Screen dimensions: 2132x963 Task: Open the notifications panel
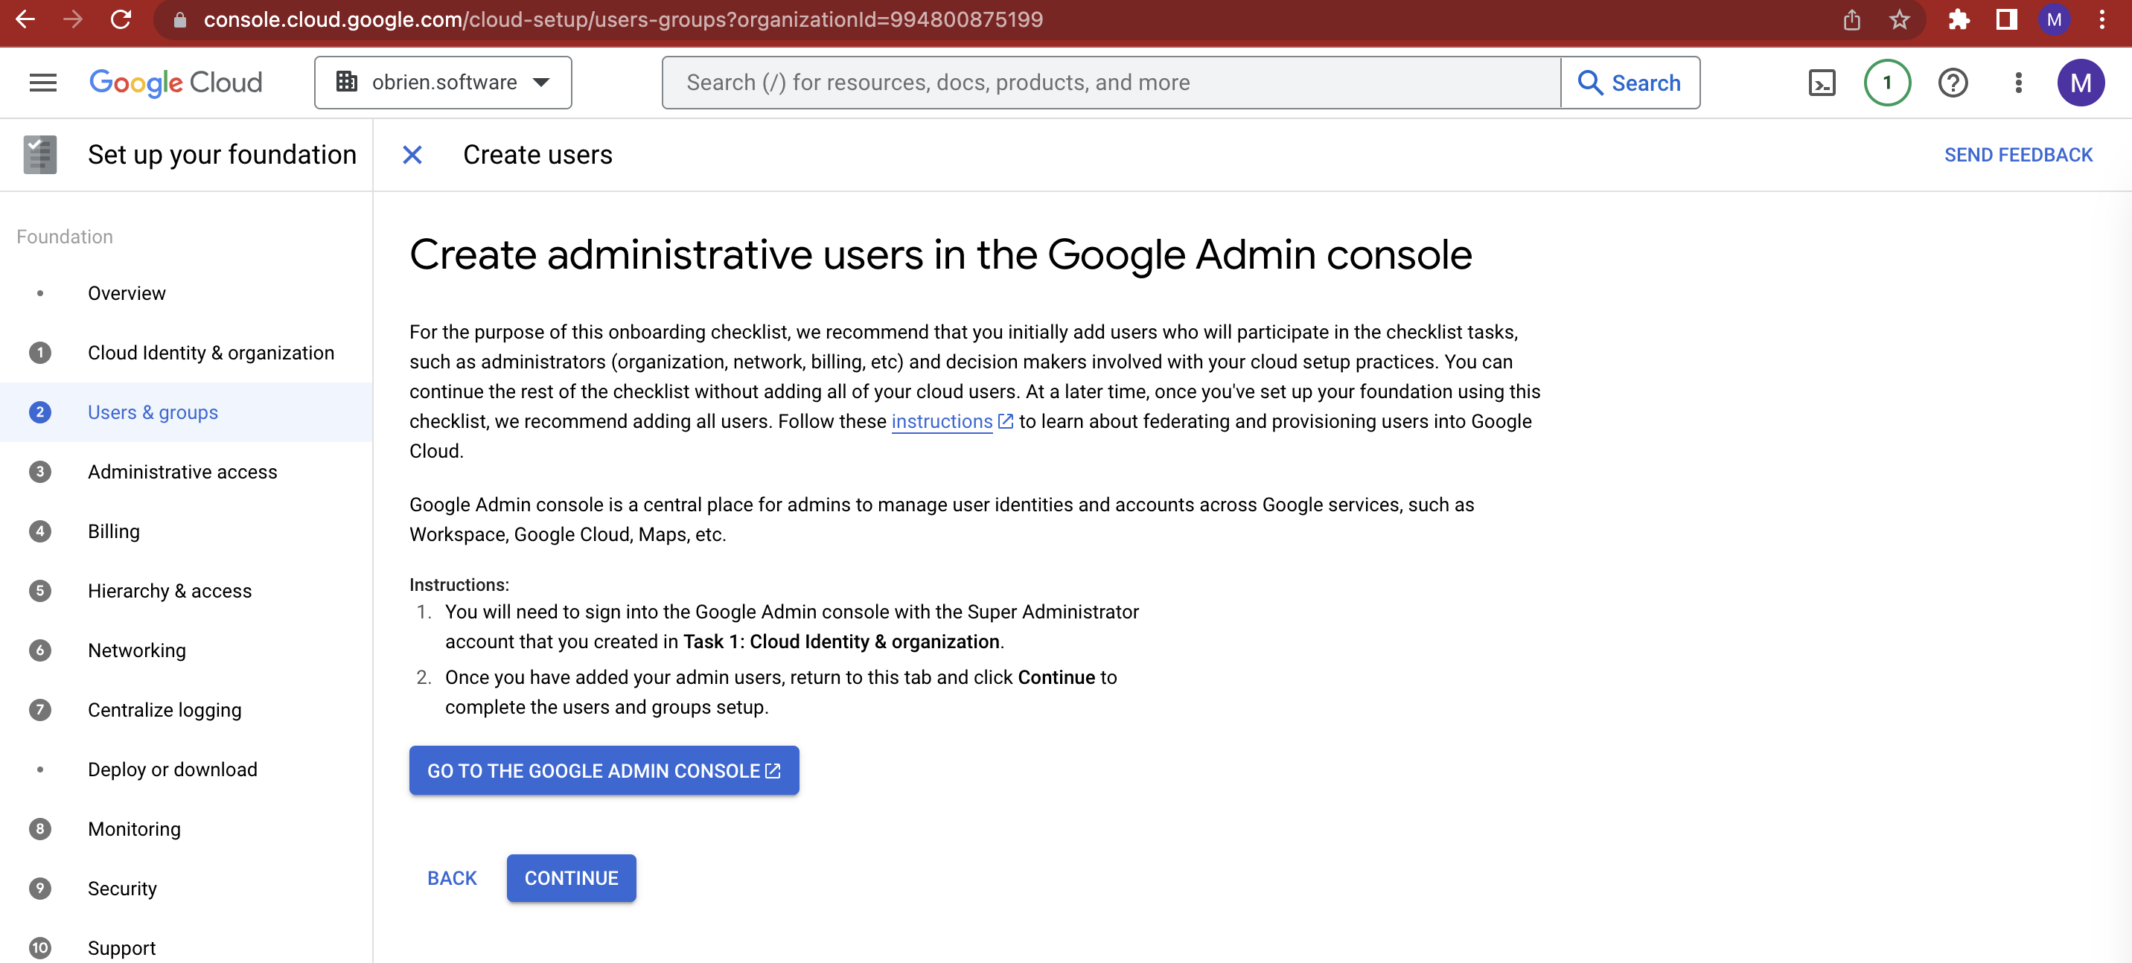pos(1887,82)
